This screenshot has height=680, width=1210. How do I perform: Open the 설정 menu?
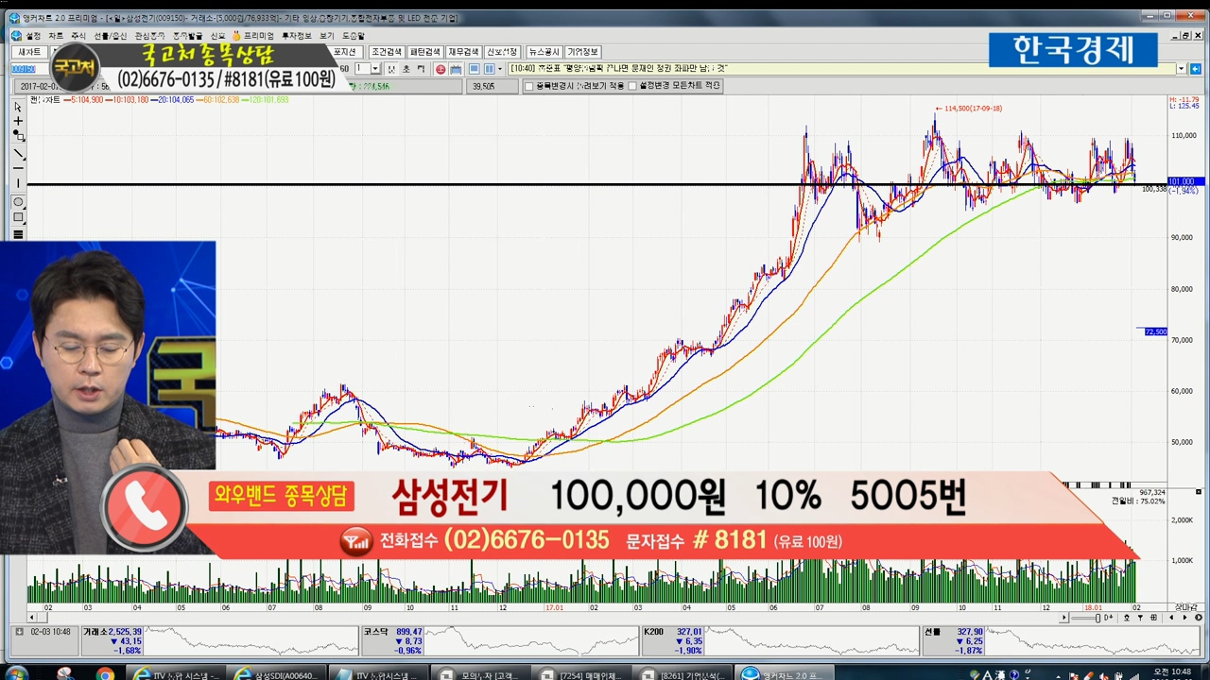tap(33, 36)
